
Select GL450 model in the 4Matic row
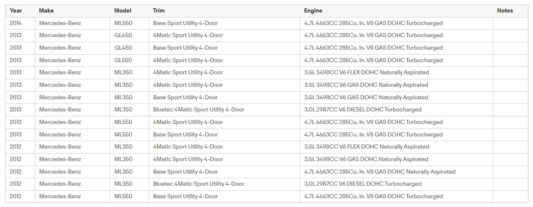(x=129, y=35)
